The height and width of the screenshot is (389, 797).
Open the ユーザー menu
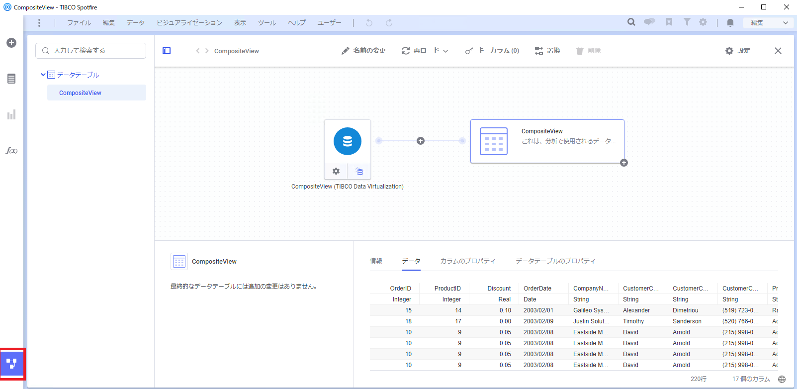tap(330, 23)
